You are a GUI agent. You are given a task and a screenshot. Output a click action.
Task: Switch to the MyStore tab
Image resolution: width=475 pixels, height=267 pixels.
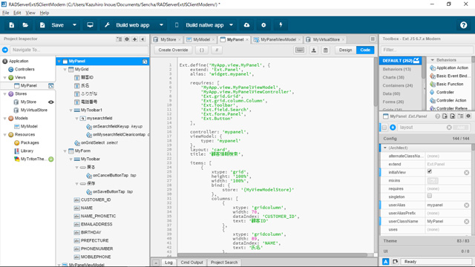(168, 39)
